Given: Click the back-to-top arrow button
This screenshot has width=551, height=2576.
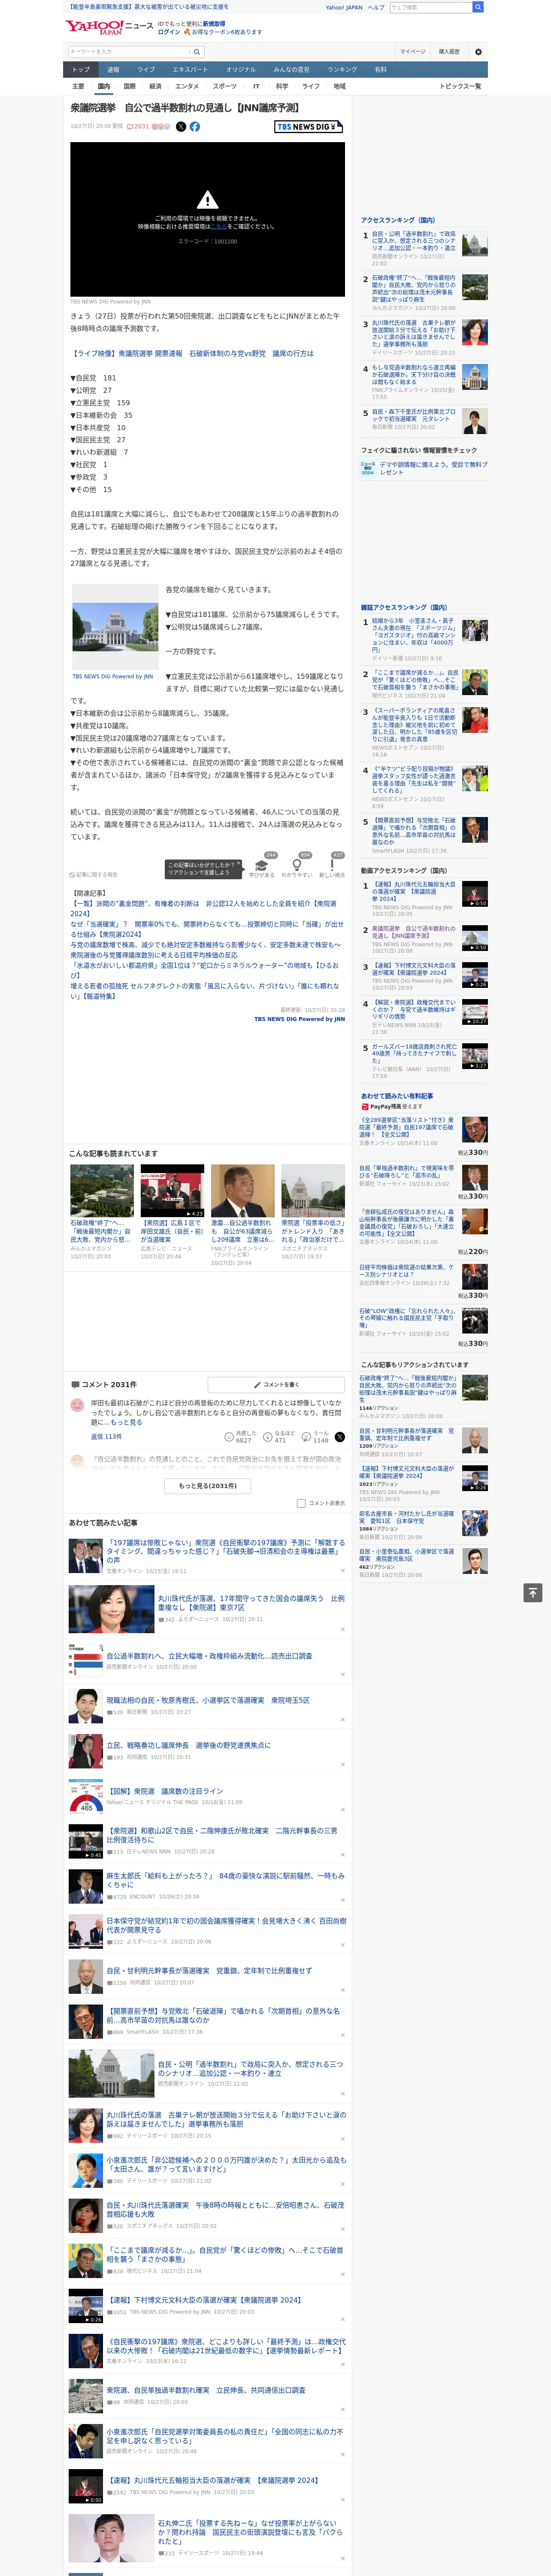Looking at the screenshot, I should [533, 1592].
